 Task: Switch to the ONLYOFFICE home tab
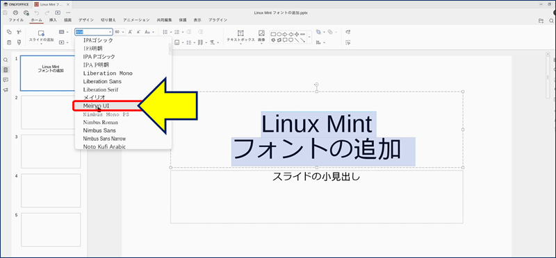[16, 4]
